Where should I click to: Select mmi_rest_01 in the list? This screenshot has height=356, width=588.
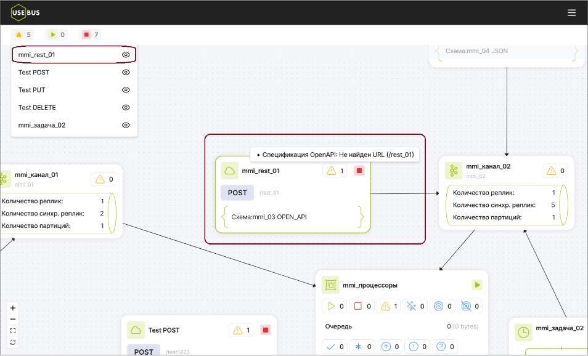point(74,55)
